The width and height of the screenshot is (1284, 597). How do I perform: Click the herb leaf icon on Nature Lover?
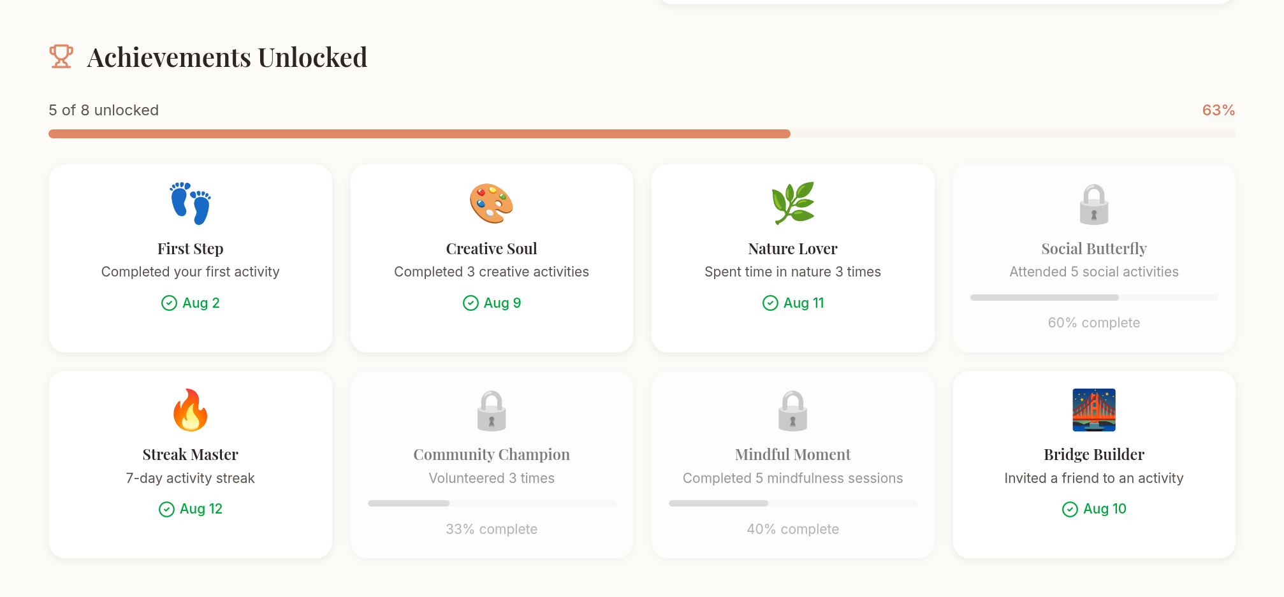coord(792,204)
